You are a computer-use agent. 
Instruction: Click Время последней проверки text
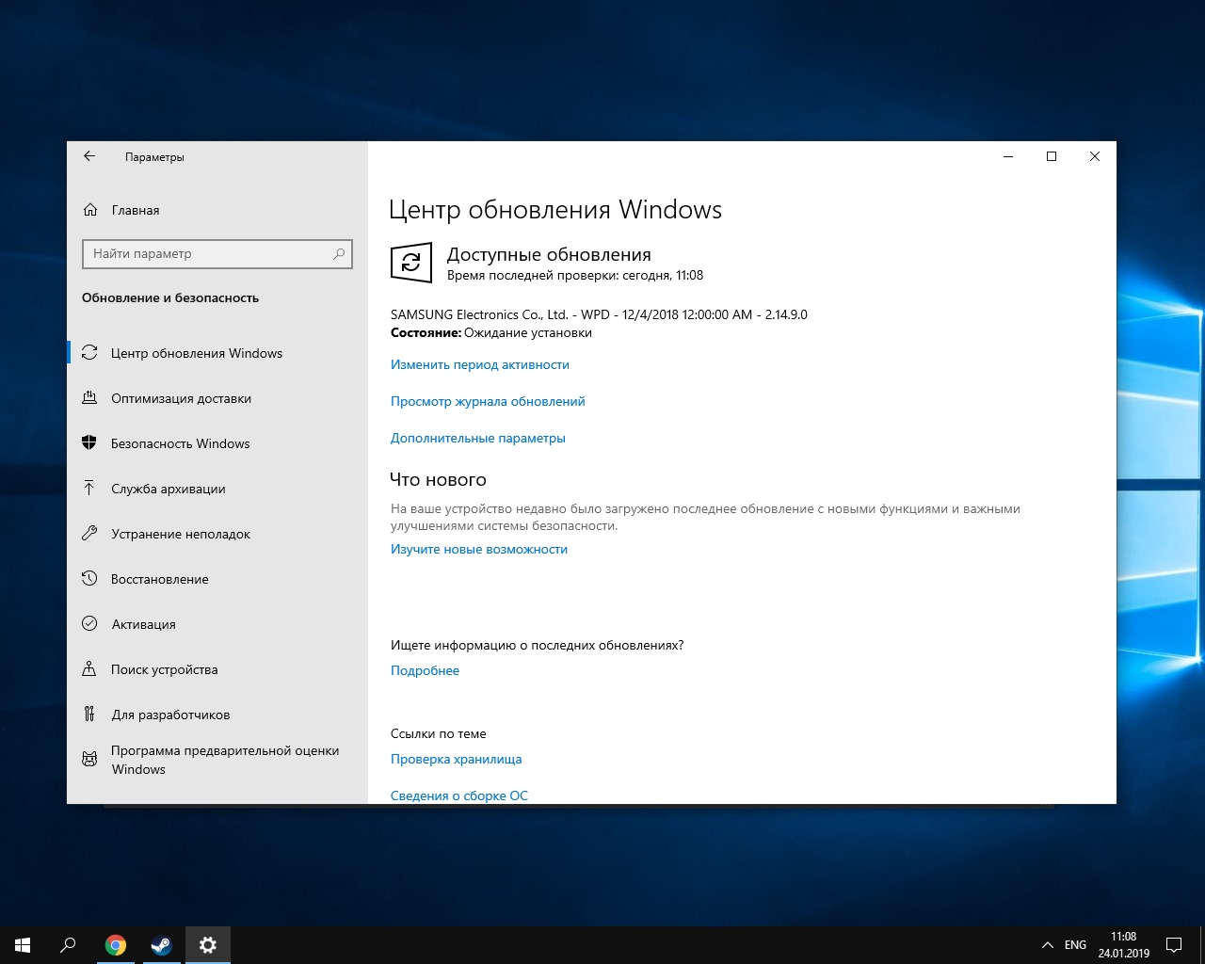click(x=575, y=276)
